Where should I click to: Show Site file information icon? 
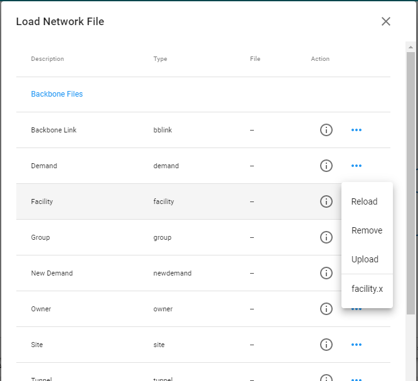coord(326,345)
